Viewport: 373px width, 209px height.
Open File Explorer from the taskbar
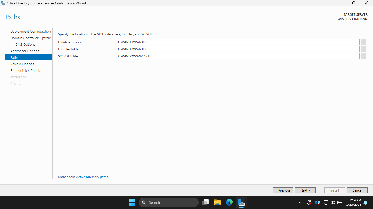tap(217, 202)
